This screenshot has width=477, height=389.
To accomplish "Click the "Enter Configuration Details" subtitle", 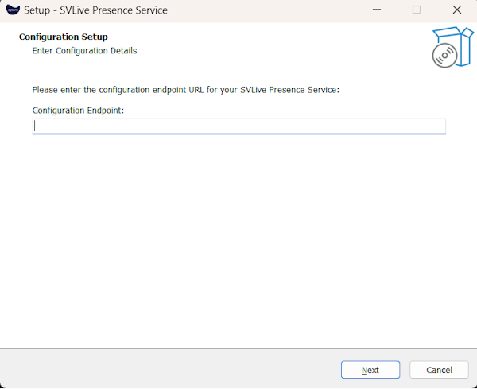I will click(x=84, y=51).
